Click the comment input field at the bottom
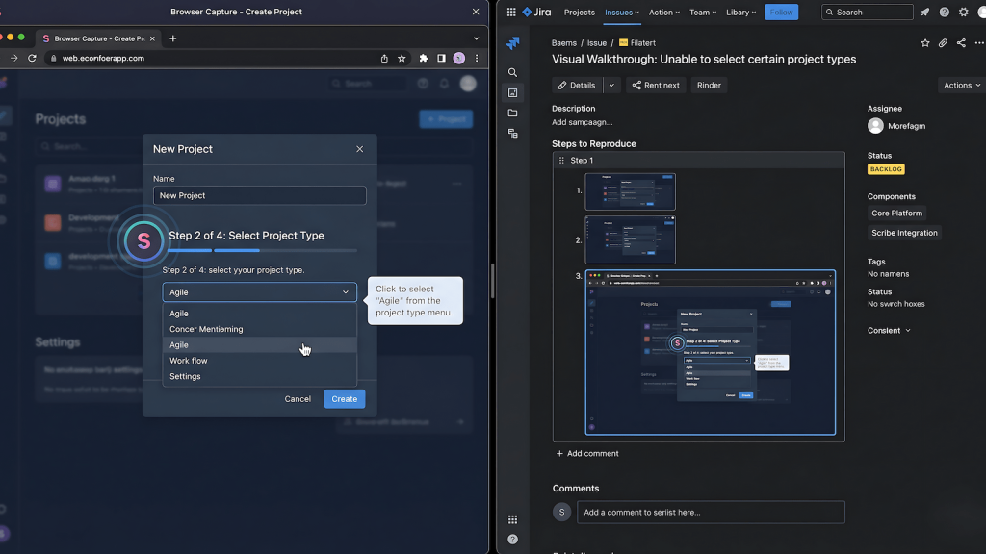 point(710,512)
